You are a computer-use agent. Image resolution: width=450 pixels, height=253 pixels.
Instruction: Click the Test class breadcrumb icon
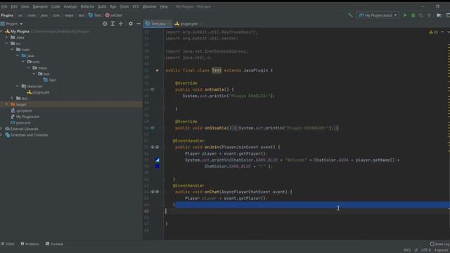(x=91, y=15)
